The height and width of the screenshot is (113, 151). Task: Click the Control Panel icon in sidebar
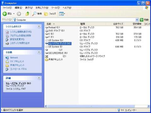7,69
